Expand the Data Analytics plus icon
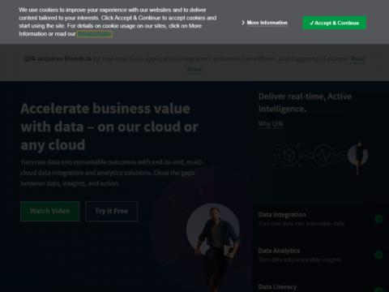The height and width of the screenshot is (292, 389). click(378, 255)
